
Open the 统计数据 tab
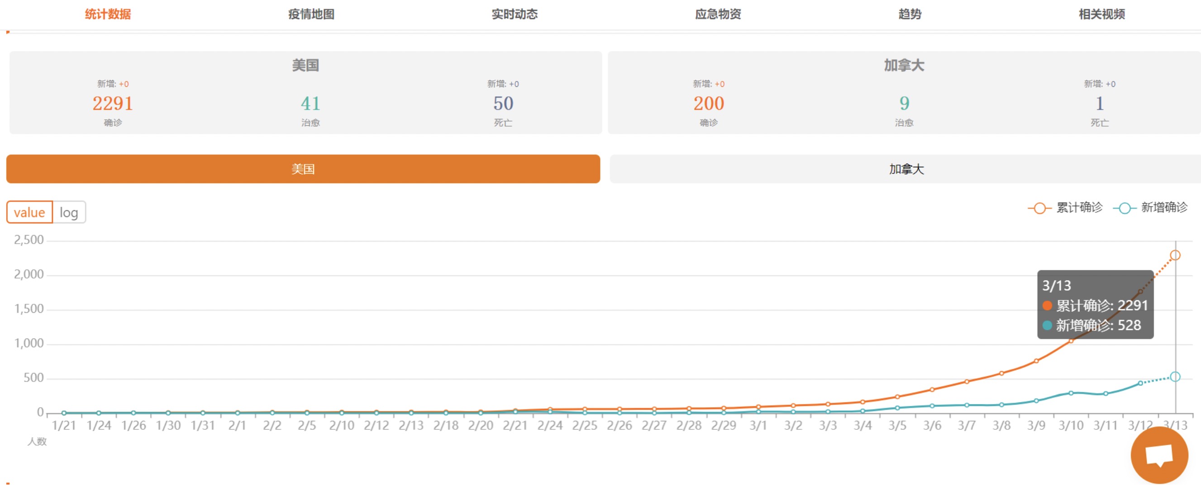tap(108, 14)
